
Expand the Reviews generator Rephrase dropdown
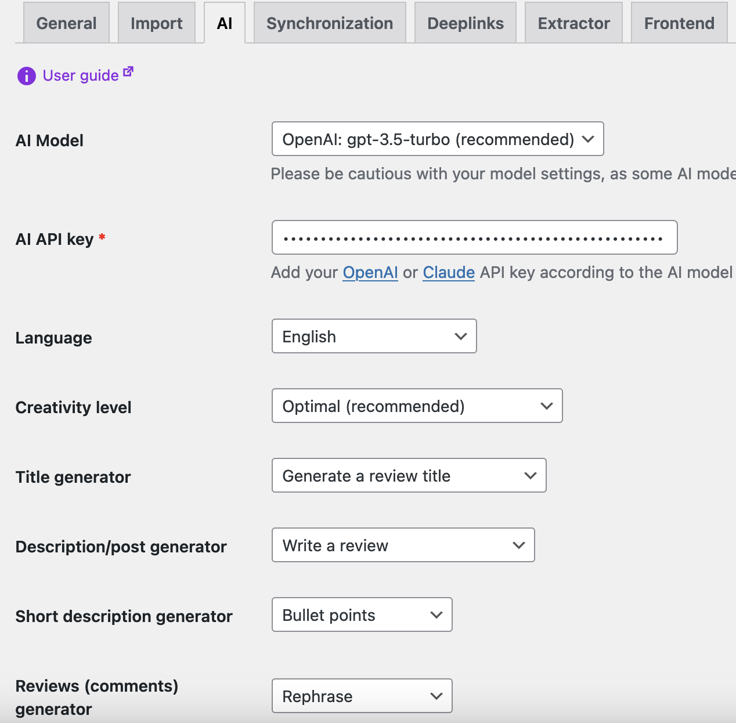[362, 696]
